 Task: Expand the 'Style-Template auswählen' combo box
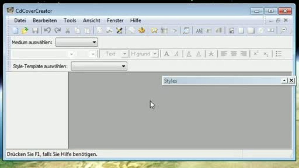click(123, 67)
